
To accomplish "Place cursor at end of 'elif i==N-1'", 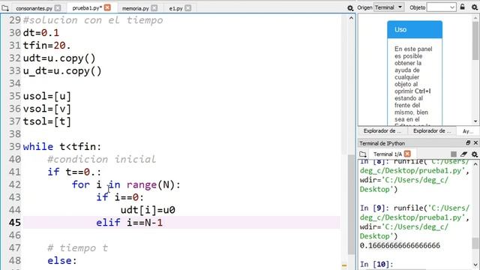I will point(163,223).
